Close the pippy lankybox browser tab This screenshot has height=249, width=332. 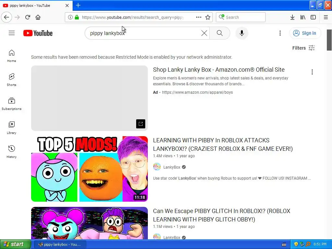pyautogui.click(x=67, y=6)
